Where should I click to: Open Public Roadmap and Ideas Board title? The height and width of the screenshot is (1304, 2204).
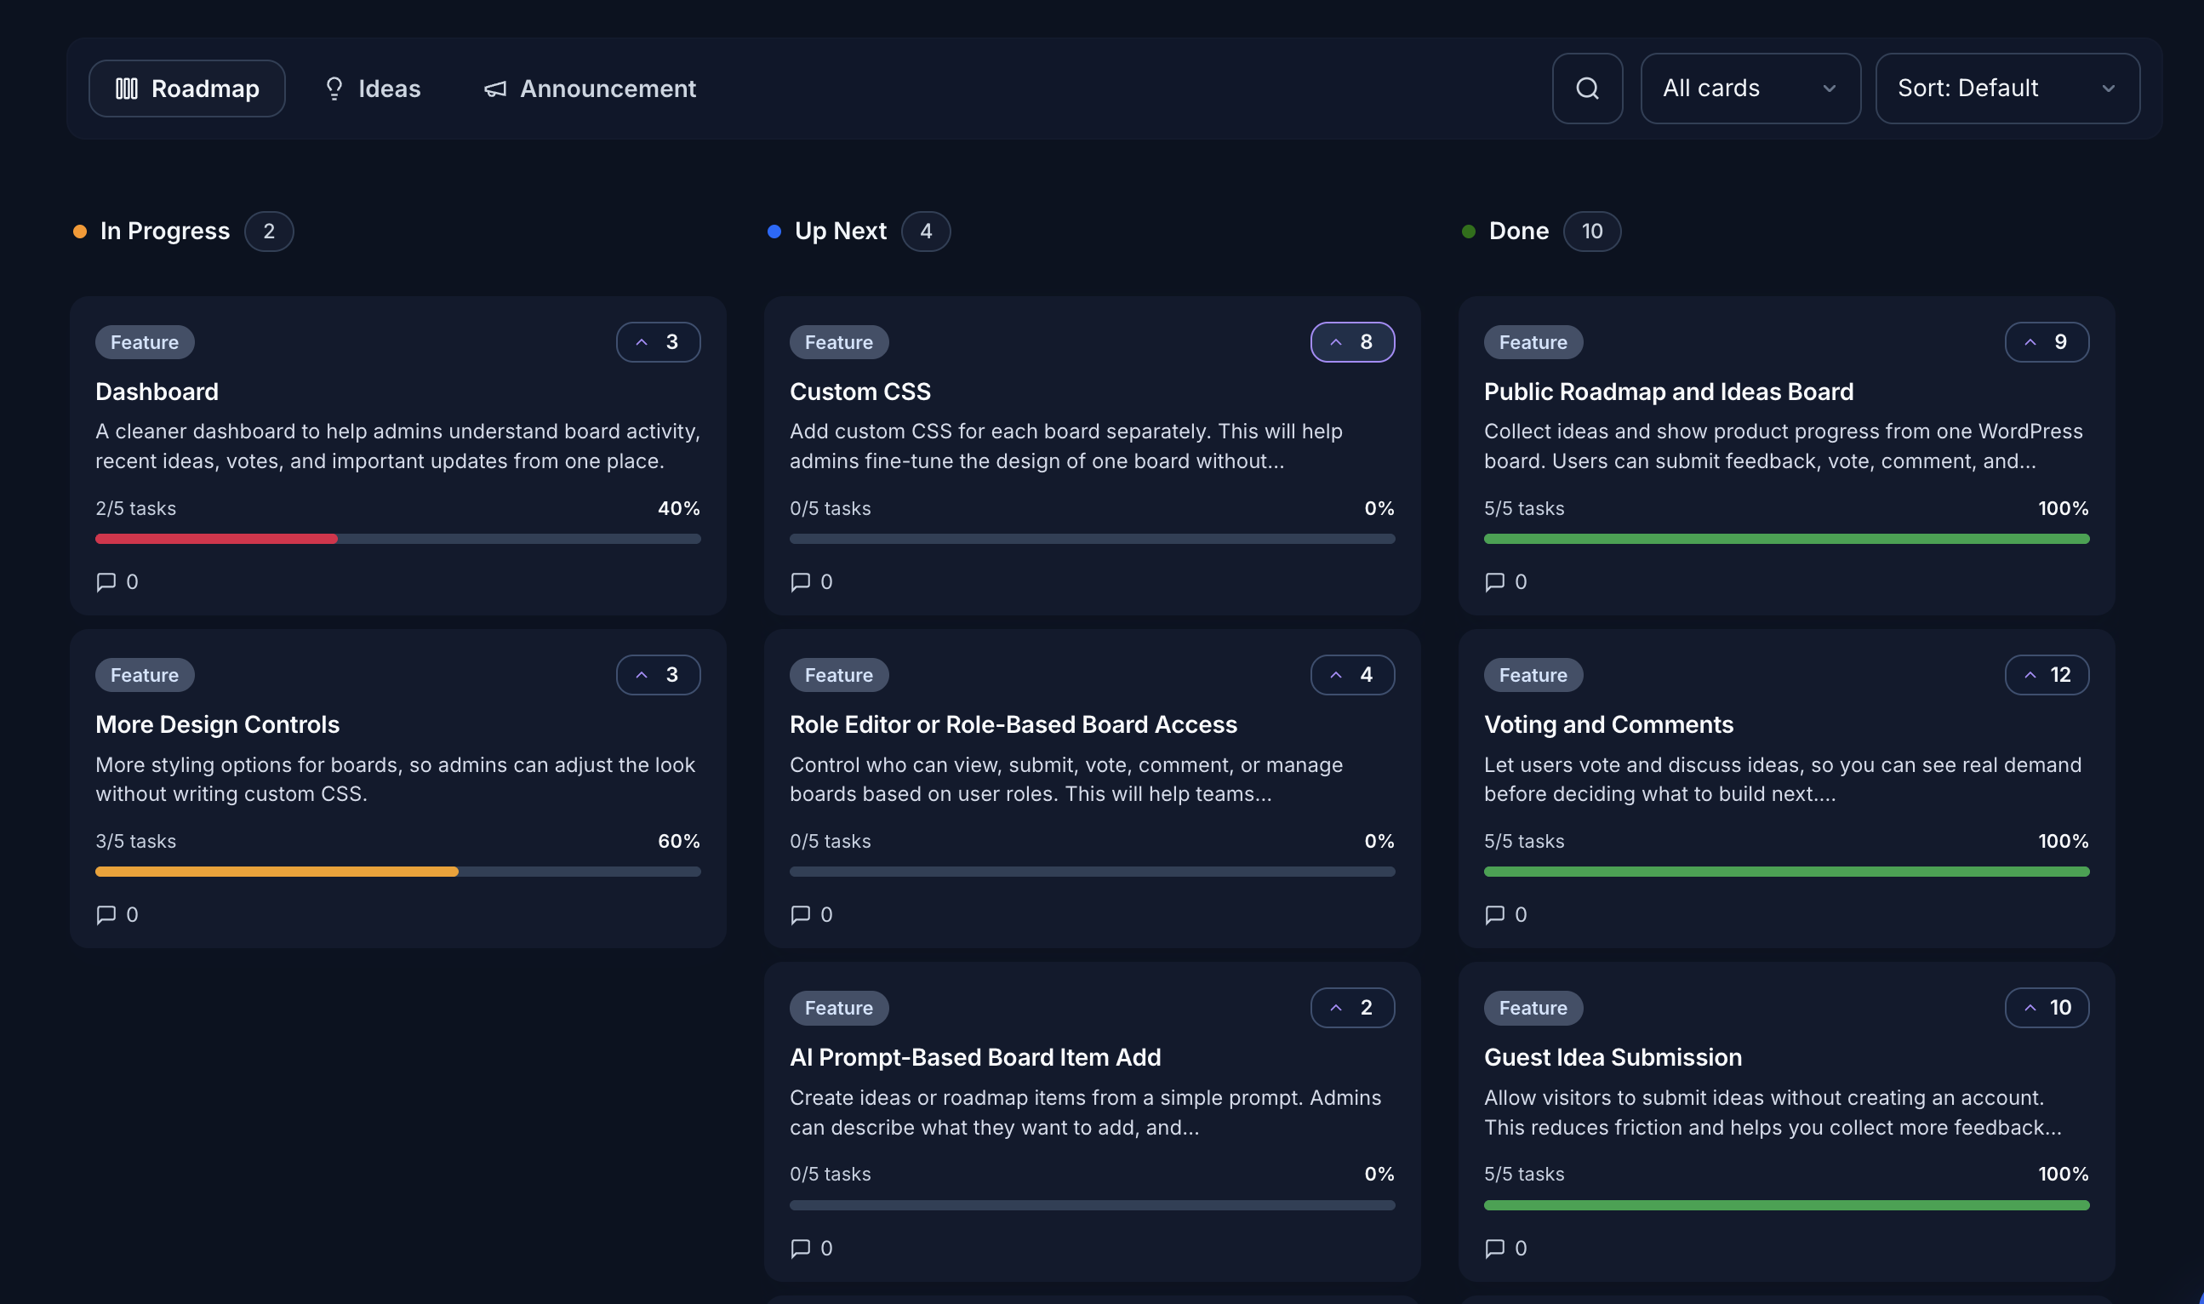point(1668,391)
